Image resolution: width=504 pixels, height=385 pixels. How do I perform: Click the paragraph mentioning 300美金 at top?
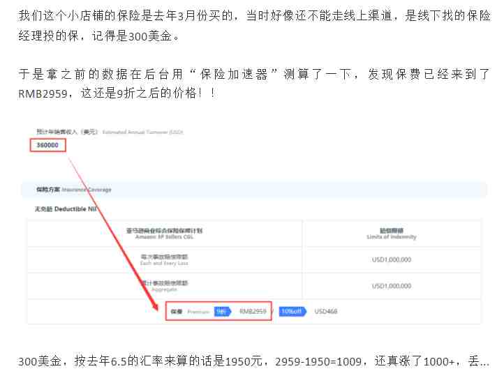[254, 26]
